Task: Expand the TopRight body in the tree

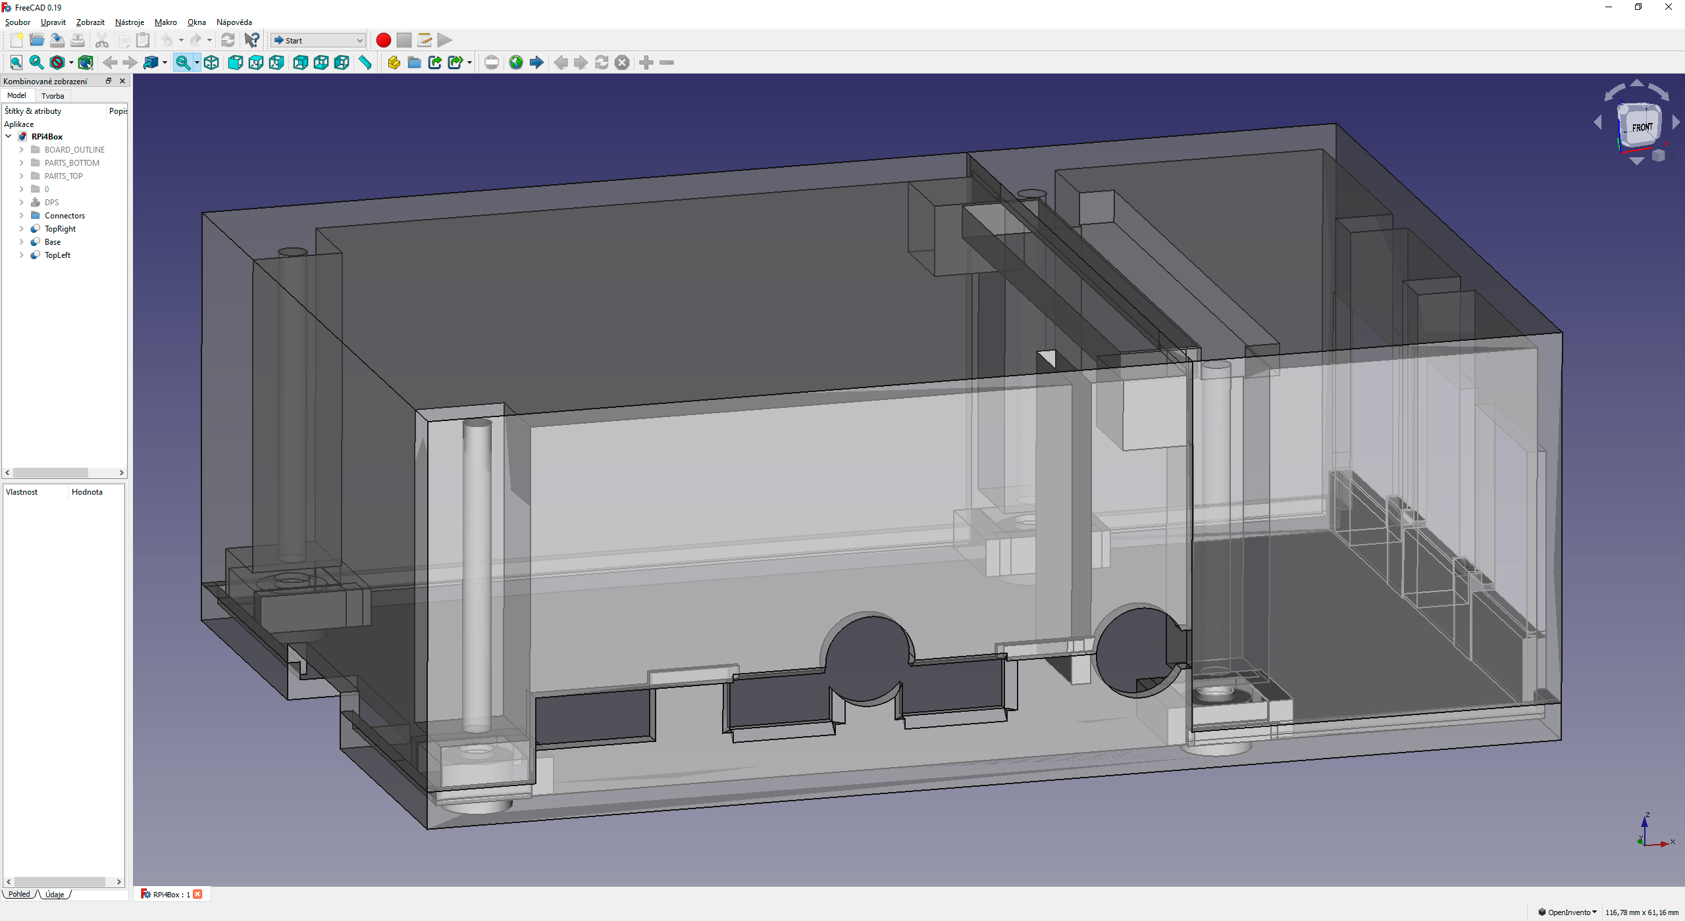Action: click(x=21, y=229)
